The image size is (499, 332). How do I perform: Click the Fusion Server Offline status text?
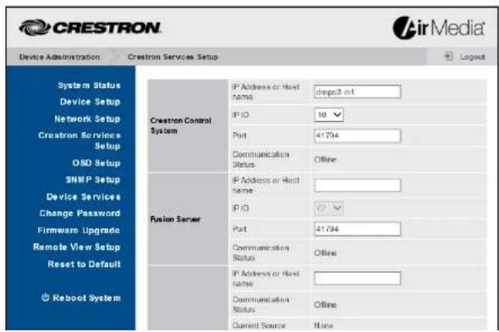[x=326, y=253]
